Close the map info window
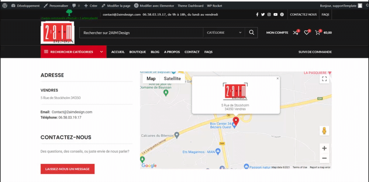 [x=278, y=78]
